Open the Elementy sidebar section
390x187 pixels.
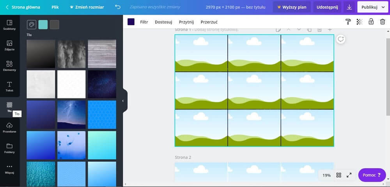[x=9, y=66]
